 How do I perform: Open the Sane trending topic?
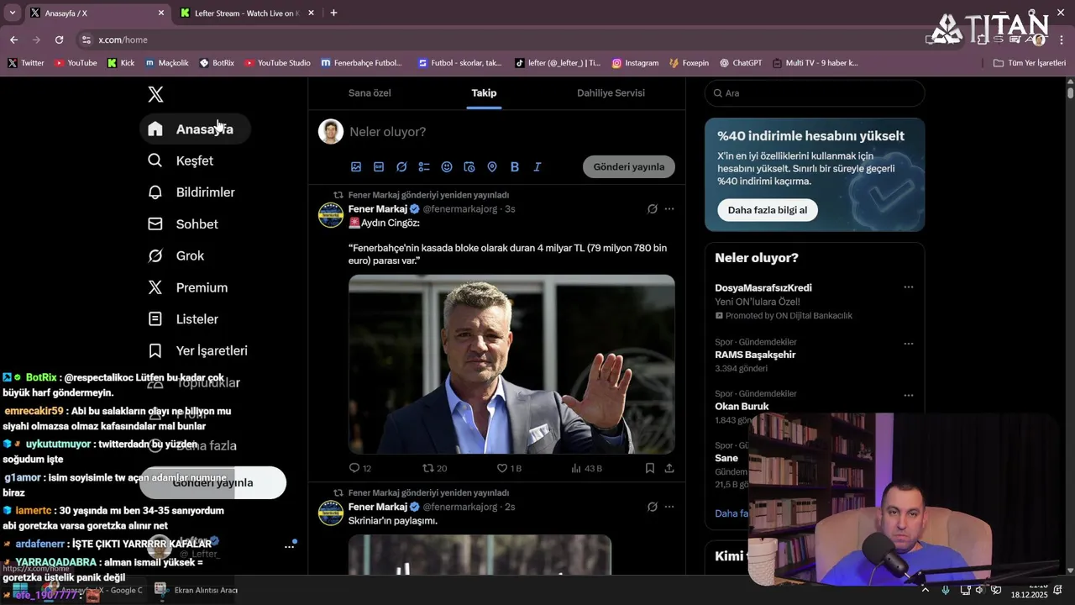click(726, 458)
